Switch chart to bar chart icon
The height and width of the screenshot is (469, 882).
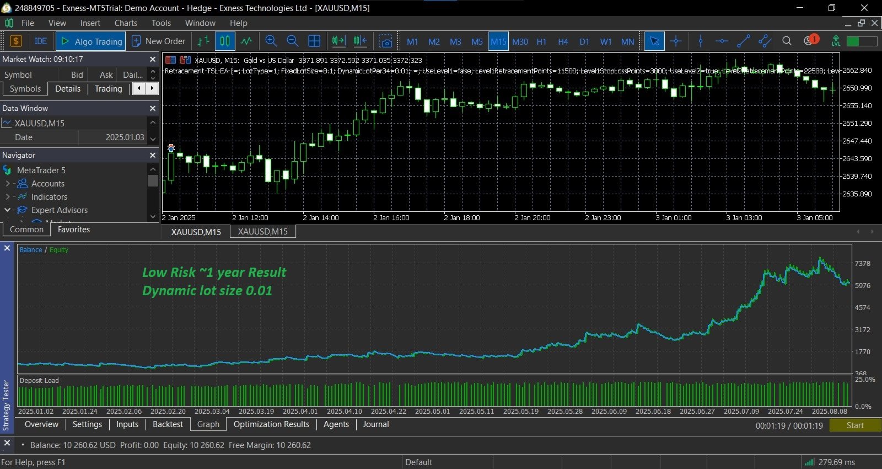pyautogui.click(x=203, y=41)
